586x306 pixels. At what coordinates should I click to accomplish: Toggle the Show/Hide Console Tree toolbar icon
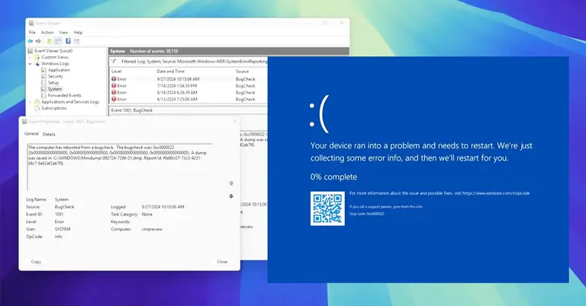click(57, 41)
